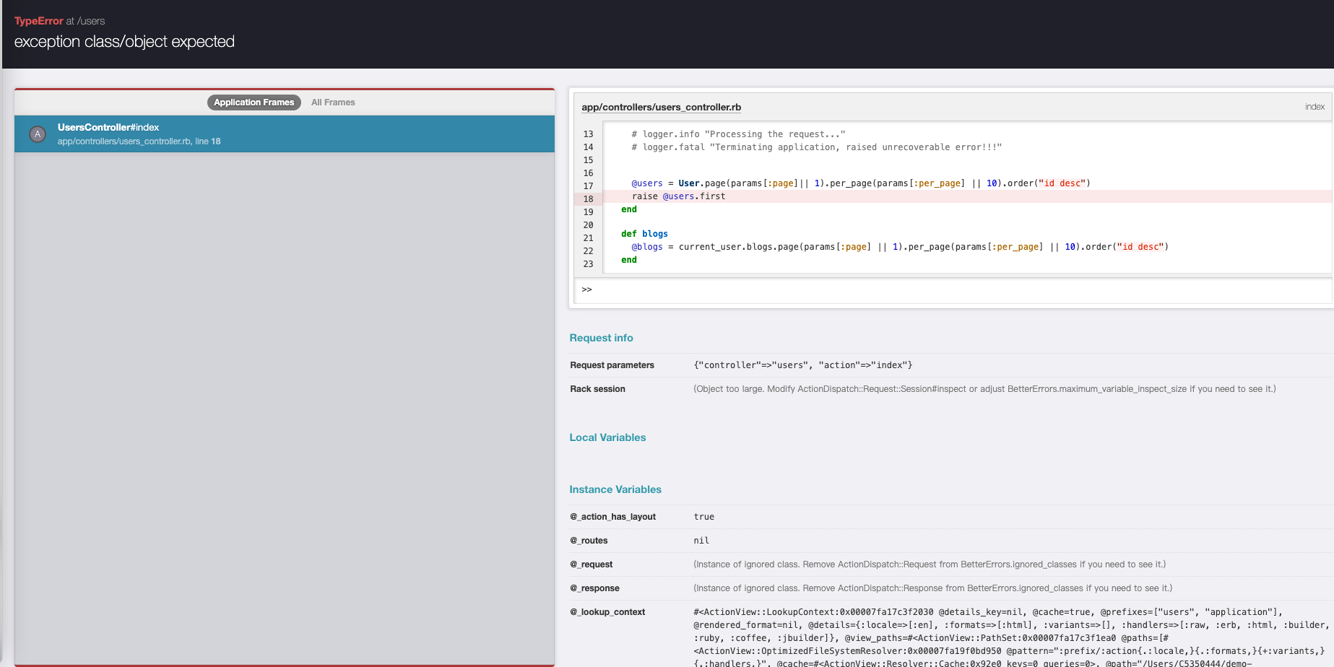Switch to the All Frames tab
Screen dimensions: 1334x667
pyautogui.click(x=333, y=103)
